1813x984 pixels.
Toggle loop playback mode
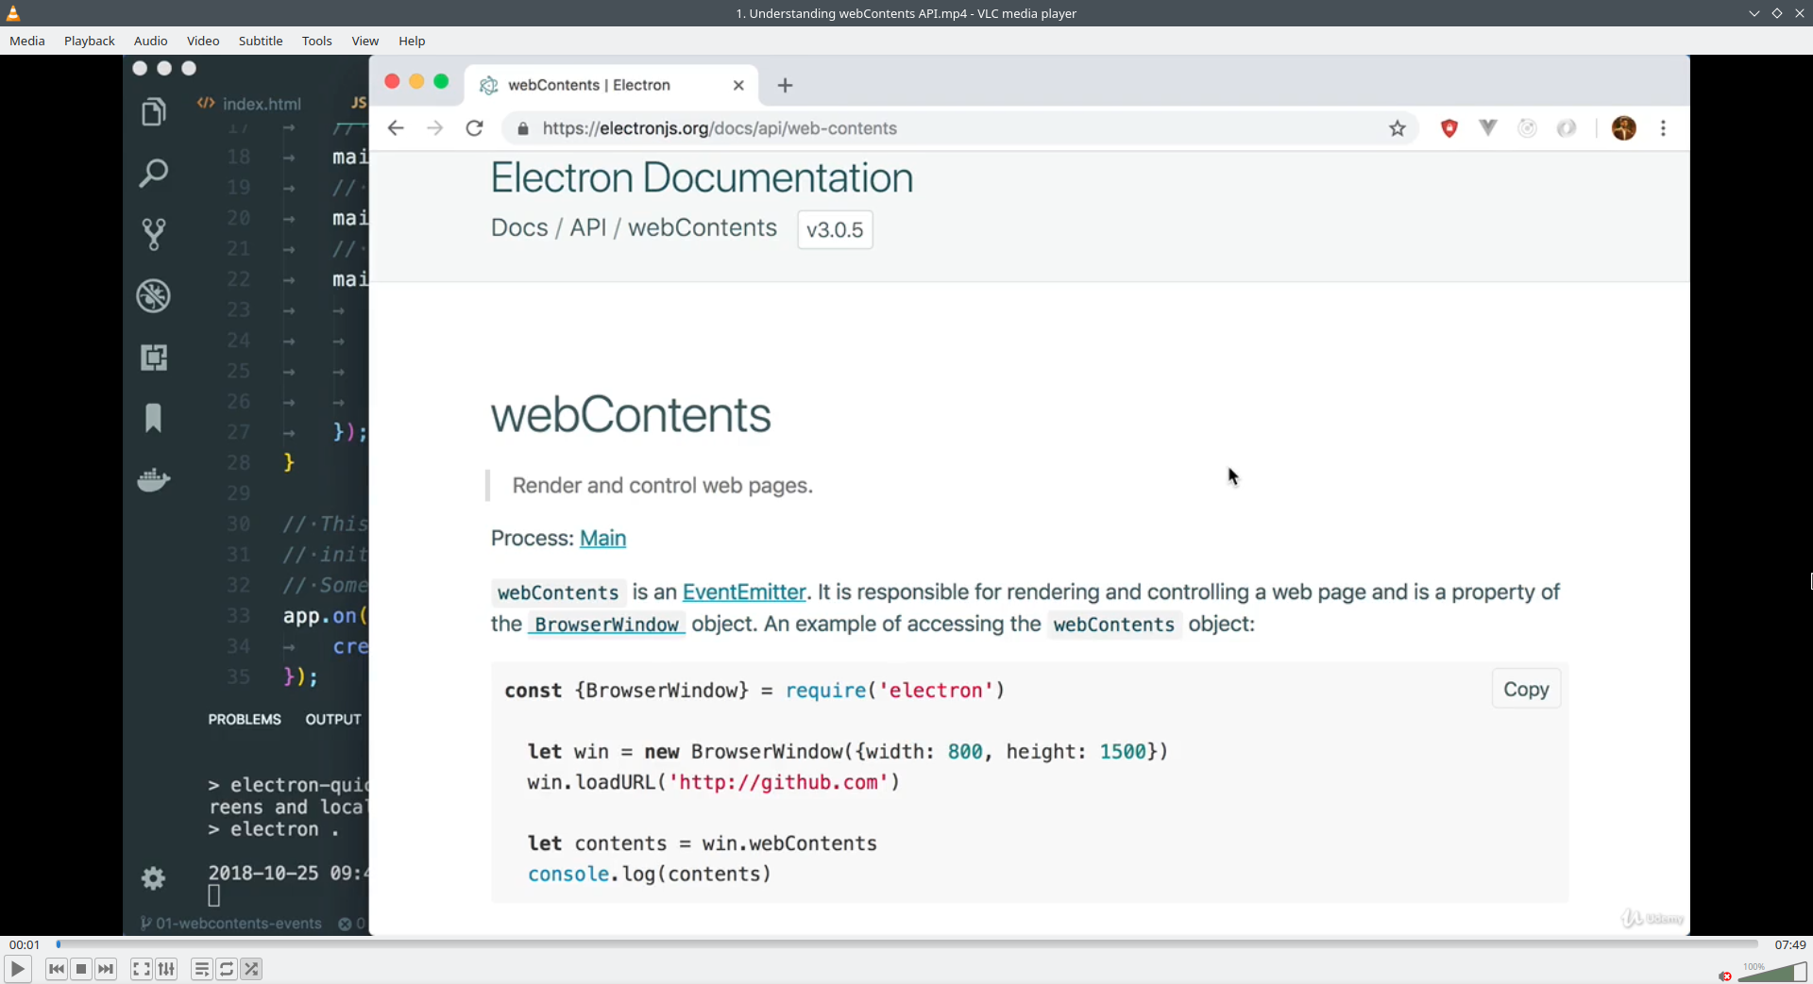[227, 969]
